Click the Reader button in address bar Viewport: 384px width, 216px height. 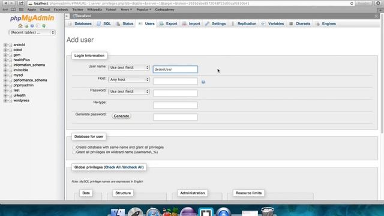coord(364,3)
